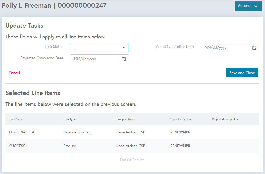Open calendar for Projected Completion Date

click(x=124, y=59)
